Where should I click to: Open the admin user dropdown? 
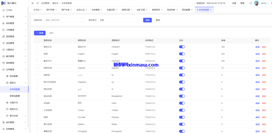265,3
